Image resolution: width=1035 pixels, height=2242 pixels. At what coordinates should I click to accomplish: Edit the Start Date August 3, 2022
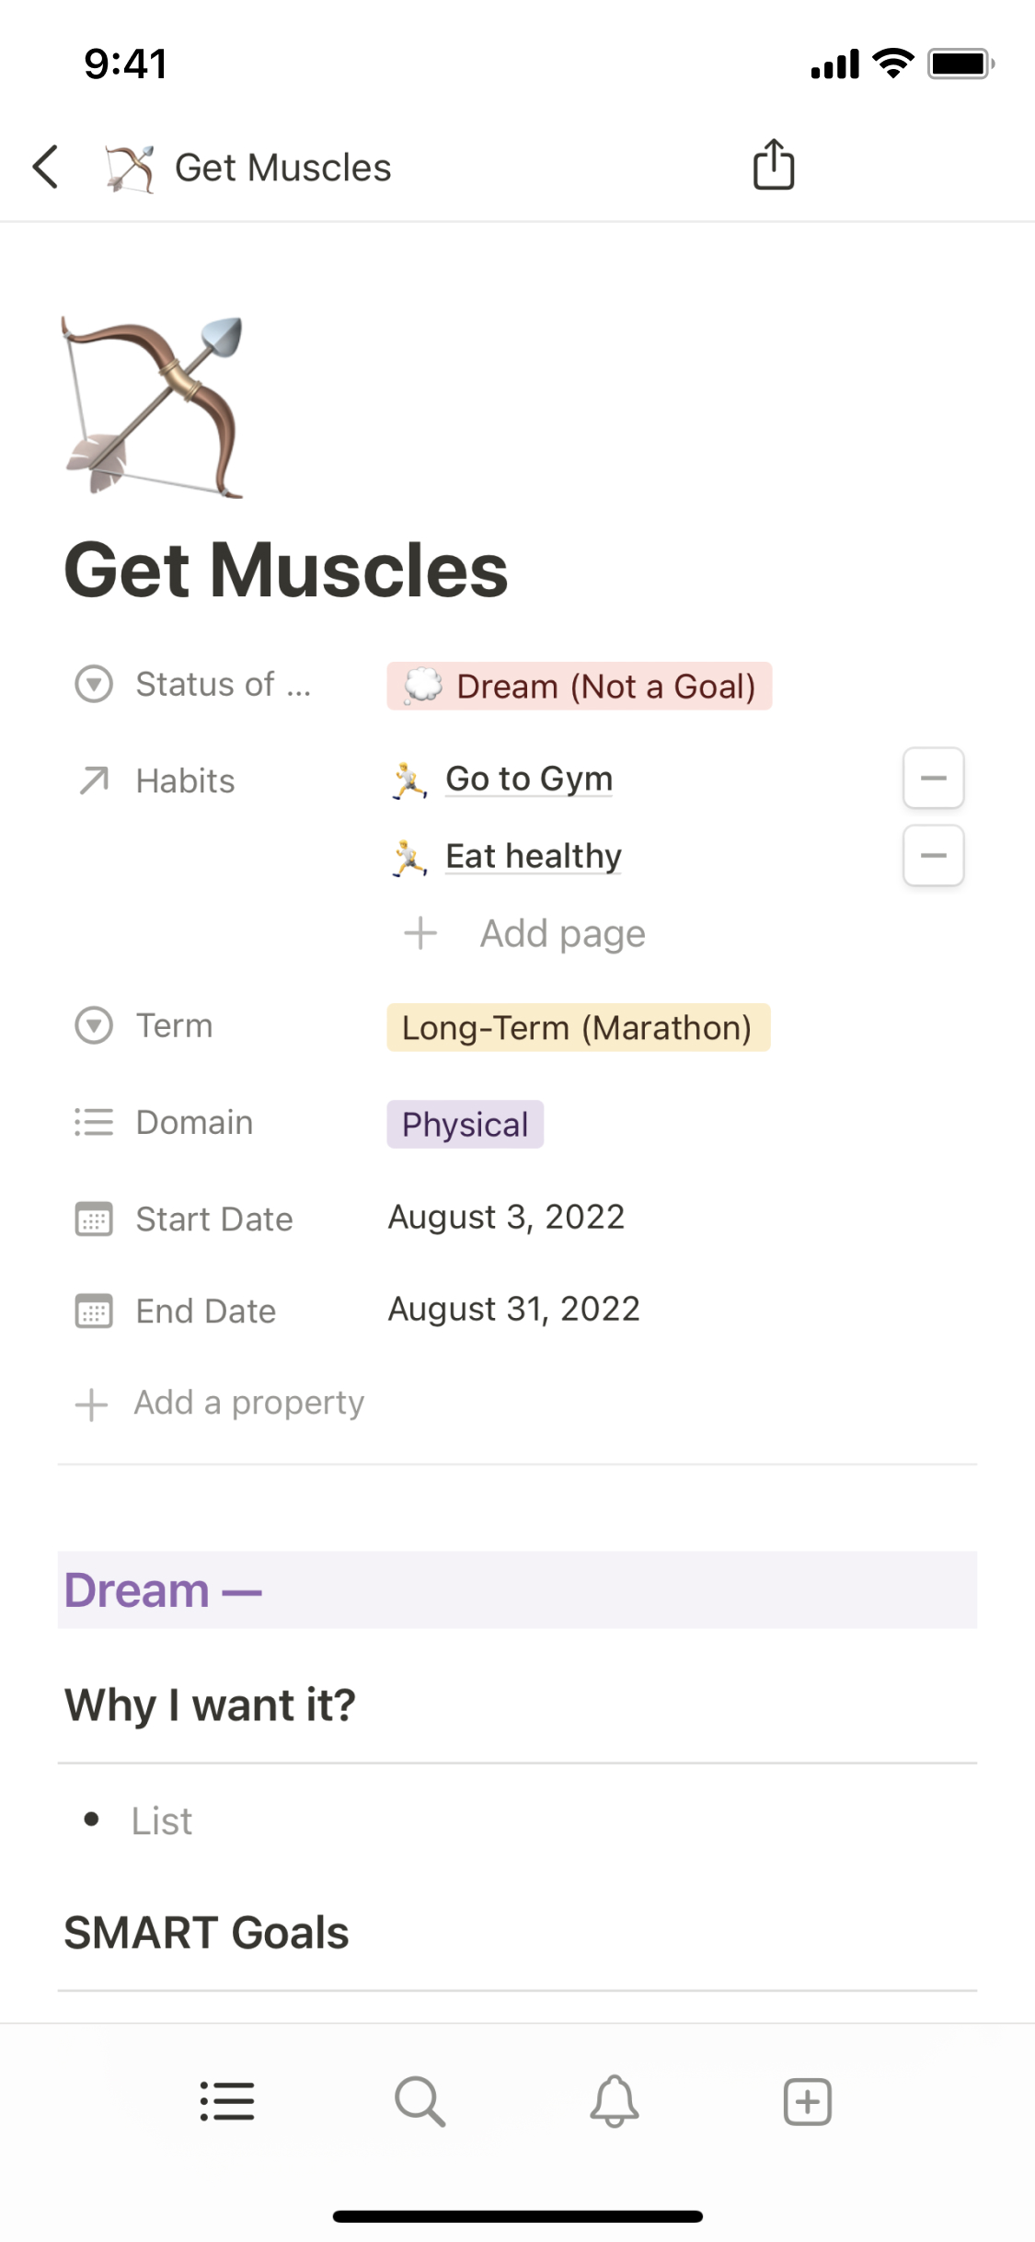point(506,1217)
